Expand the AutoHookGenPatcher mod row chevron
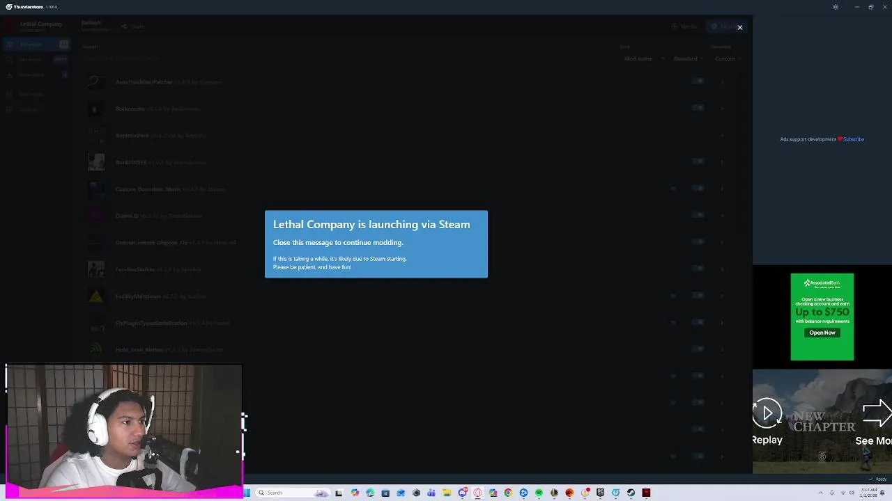 tap(723, 82)
